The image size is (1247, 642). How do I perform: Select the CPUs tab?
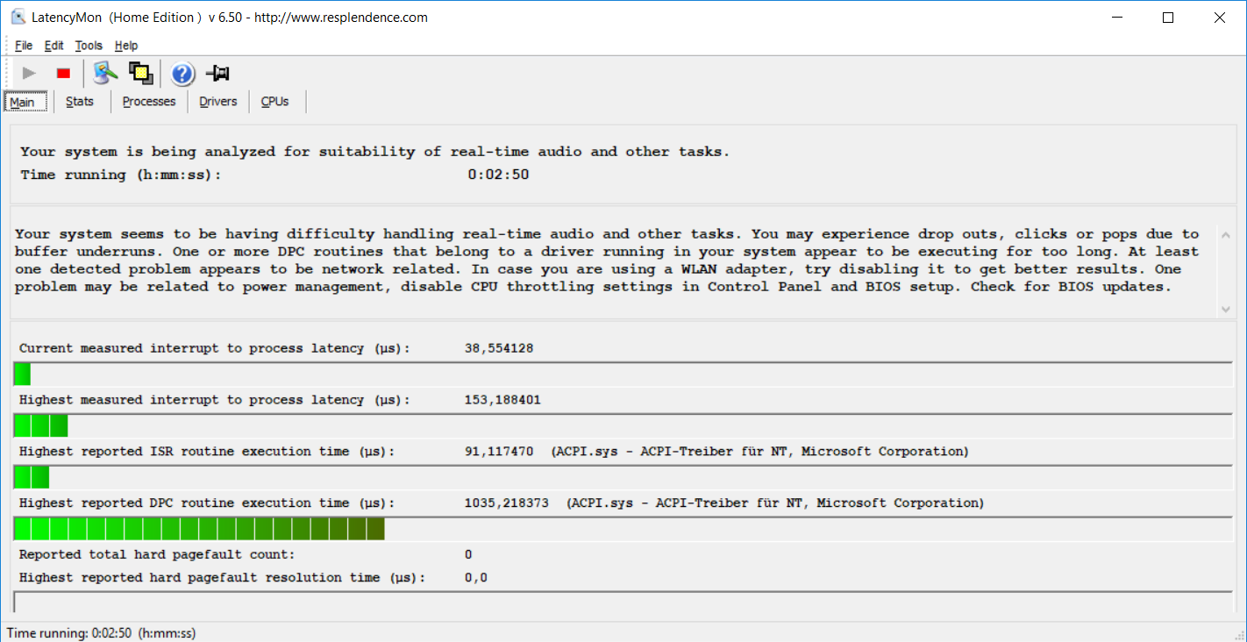[274, 102]
